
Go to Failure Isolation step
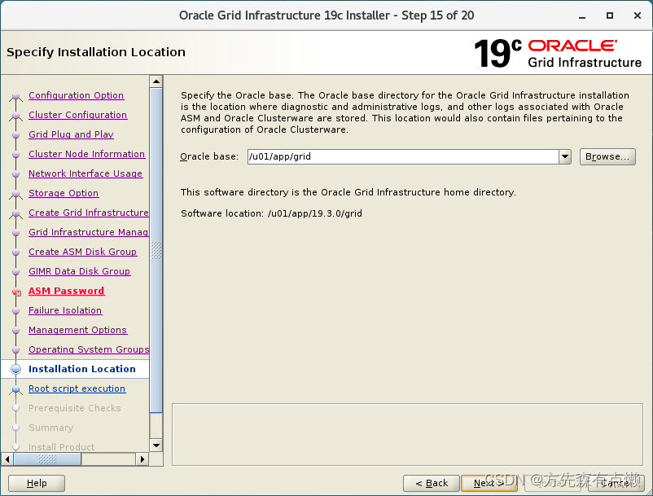click(65, 310)
